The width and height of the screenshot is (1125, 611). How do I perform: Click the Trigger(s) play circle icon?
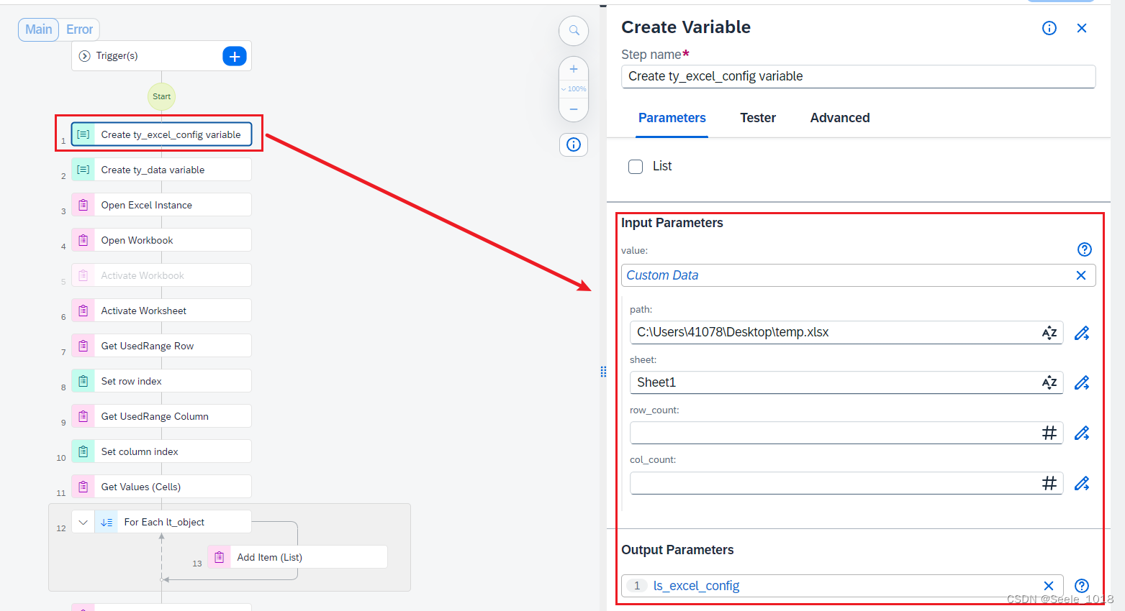tap(84, 56)
